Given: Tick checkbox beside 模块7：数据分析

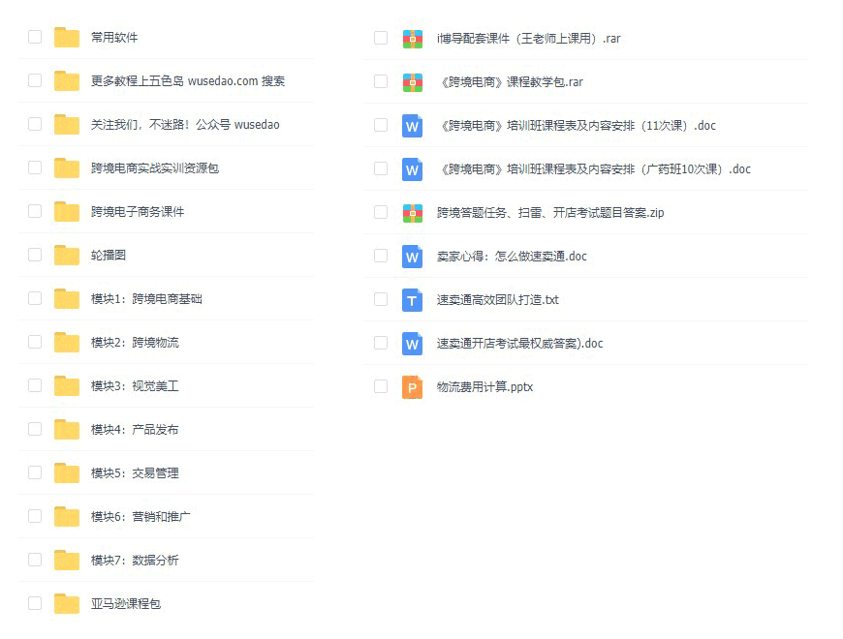Looking at the screenshot, I should coord(35,560).
